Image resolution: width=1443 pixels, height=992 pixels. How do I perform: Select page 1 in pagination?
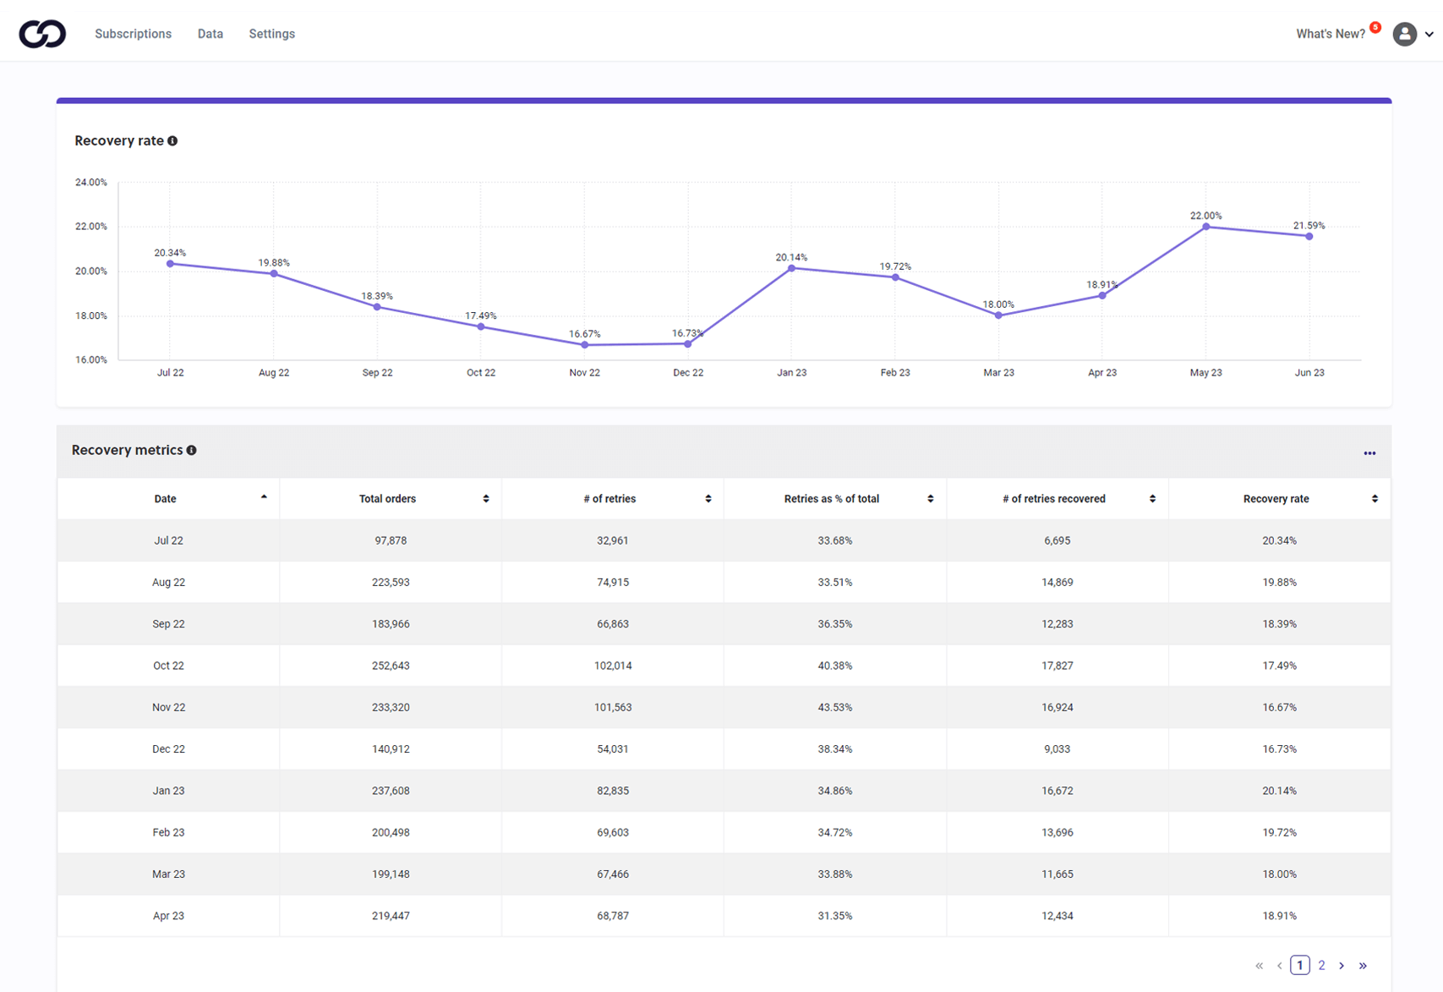[1300, 965]
